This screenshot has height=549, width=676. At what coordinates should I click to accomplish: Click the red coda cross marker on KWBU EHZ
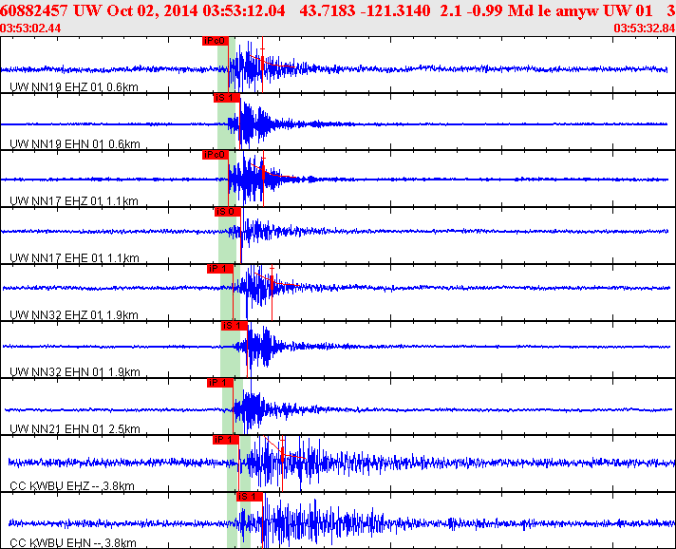tap(282, 440)
